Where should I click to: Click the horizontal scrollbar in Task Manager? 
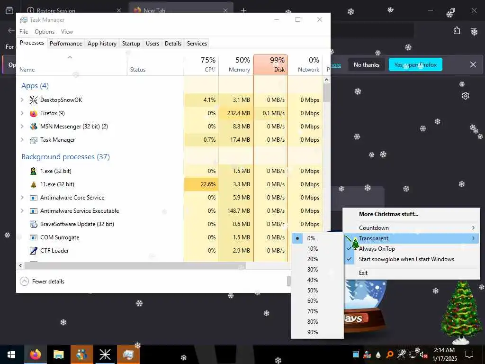(x=135, y=265)
